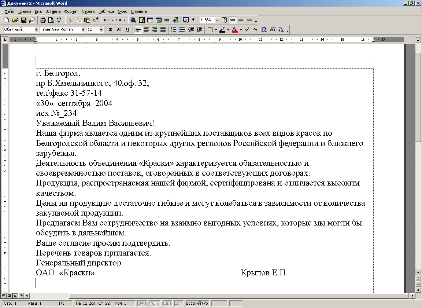Open an existing file with folder icon

tap(15, 20)
